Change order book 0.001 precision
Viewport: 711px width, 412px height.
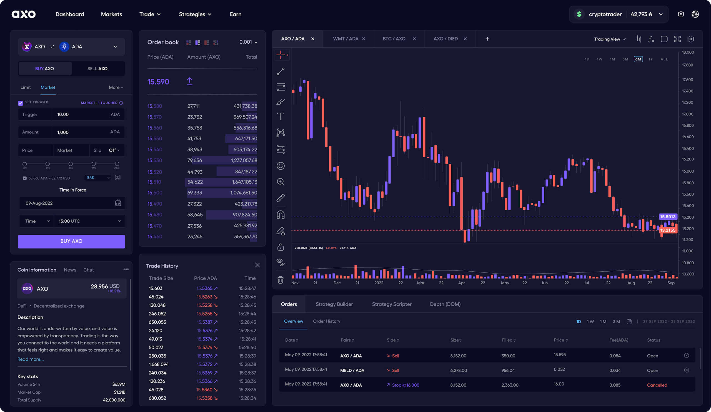pos(248,42)
